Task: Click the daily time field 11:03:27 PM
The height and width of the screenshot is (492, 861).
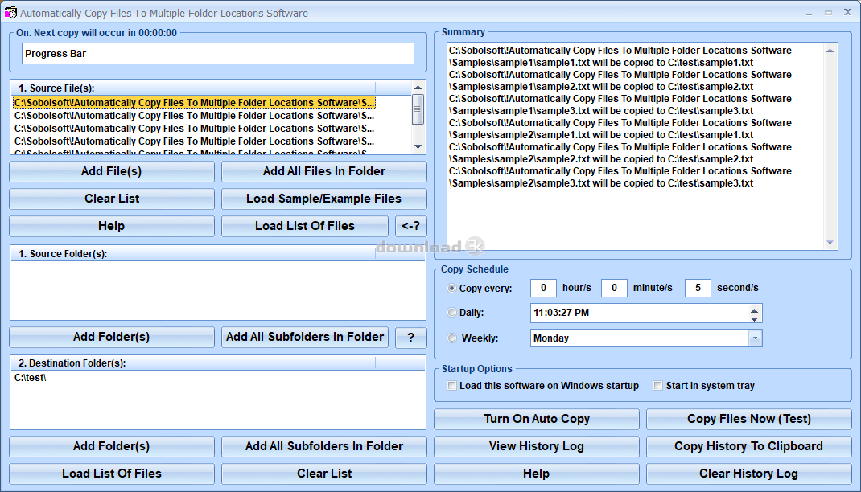Action: point(639,314)
